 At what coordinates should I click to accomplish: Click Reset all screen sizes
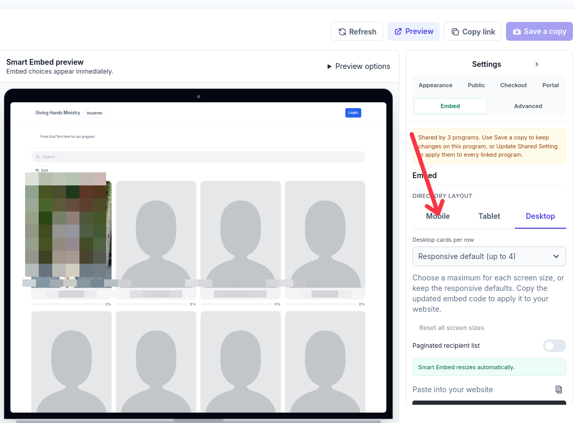pos(452,328)
